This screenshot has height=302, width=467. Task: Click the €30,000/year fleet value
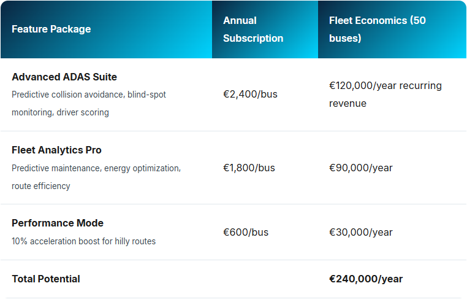point(361,232)
